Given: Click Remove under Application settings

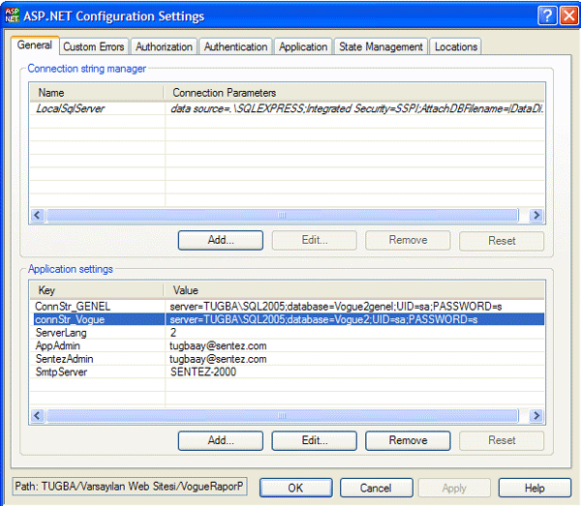Looking at the screenshot, I should click(408, 440).
